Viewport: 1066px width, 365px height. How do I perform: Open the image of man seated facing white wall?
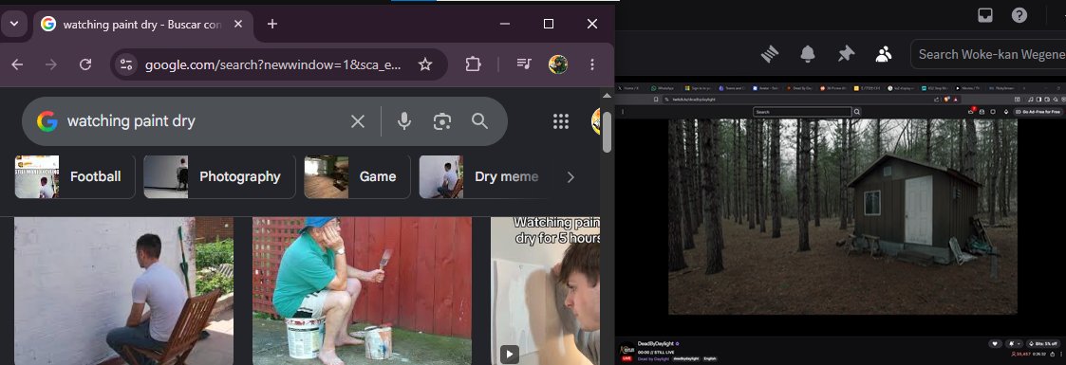tap(123, 291)
